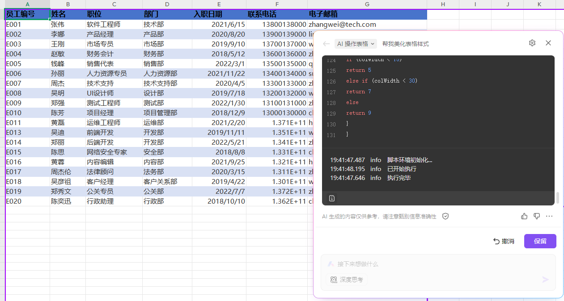Click the 网络安全专家 cell
The image size is (564, 301).
point(114,152)
